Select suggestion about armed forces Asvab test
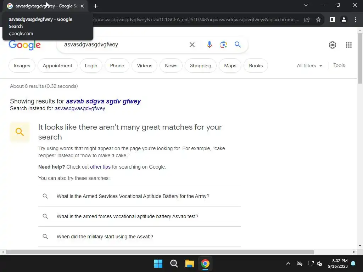This screenshot has height=272, width=363. click(x=140, y=216)
